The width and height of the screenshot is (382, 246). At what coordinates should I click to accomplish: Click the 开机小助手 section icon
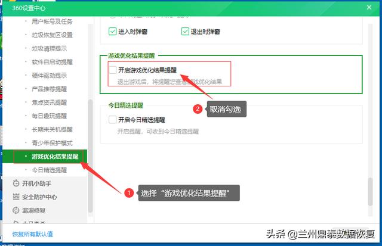pyautogui.click(x=17, y=183)
